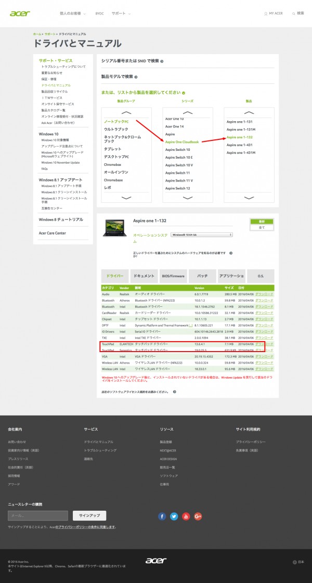Open トラブルシューティングについて in the sidebar

[63, 67]
